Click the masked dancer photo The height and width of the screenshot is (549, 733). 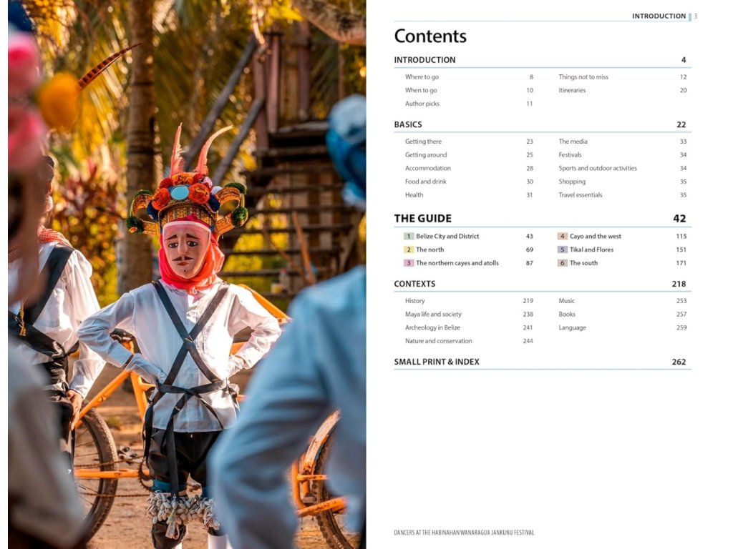(x=187, y=274)
